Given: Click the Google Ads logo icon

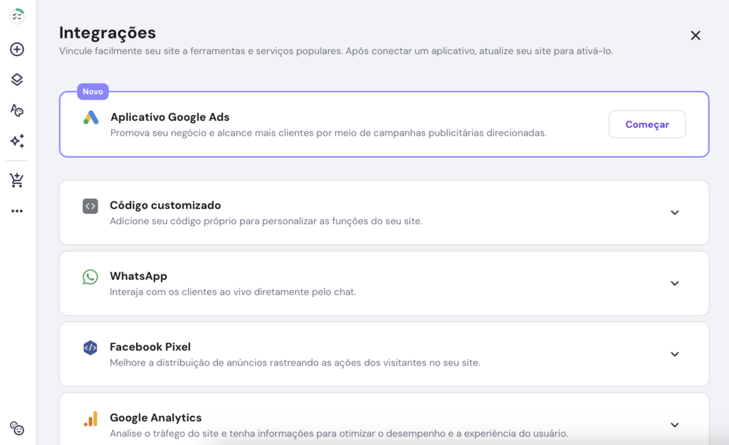Looking at the screenshot, I should [90, 119].
